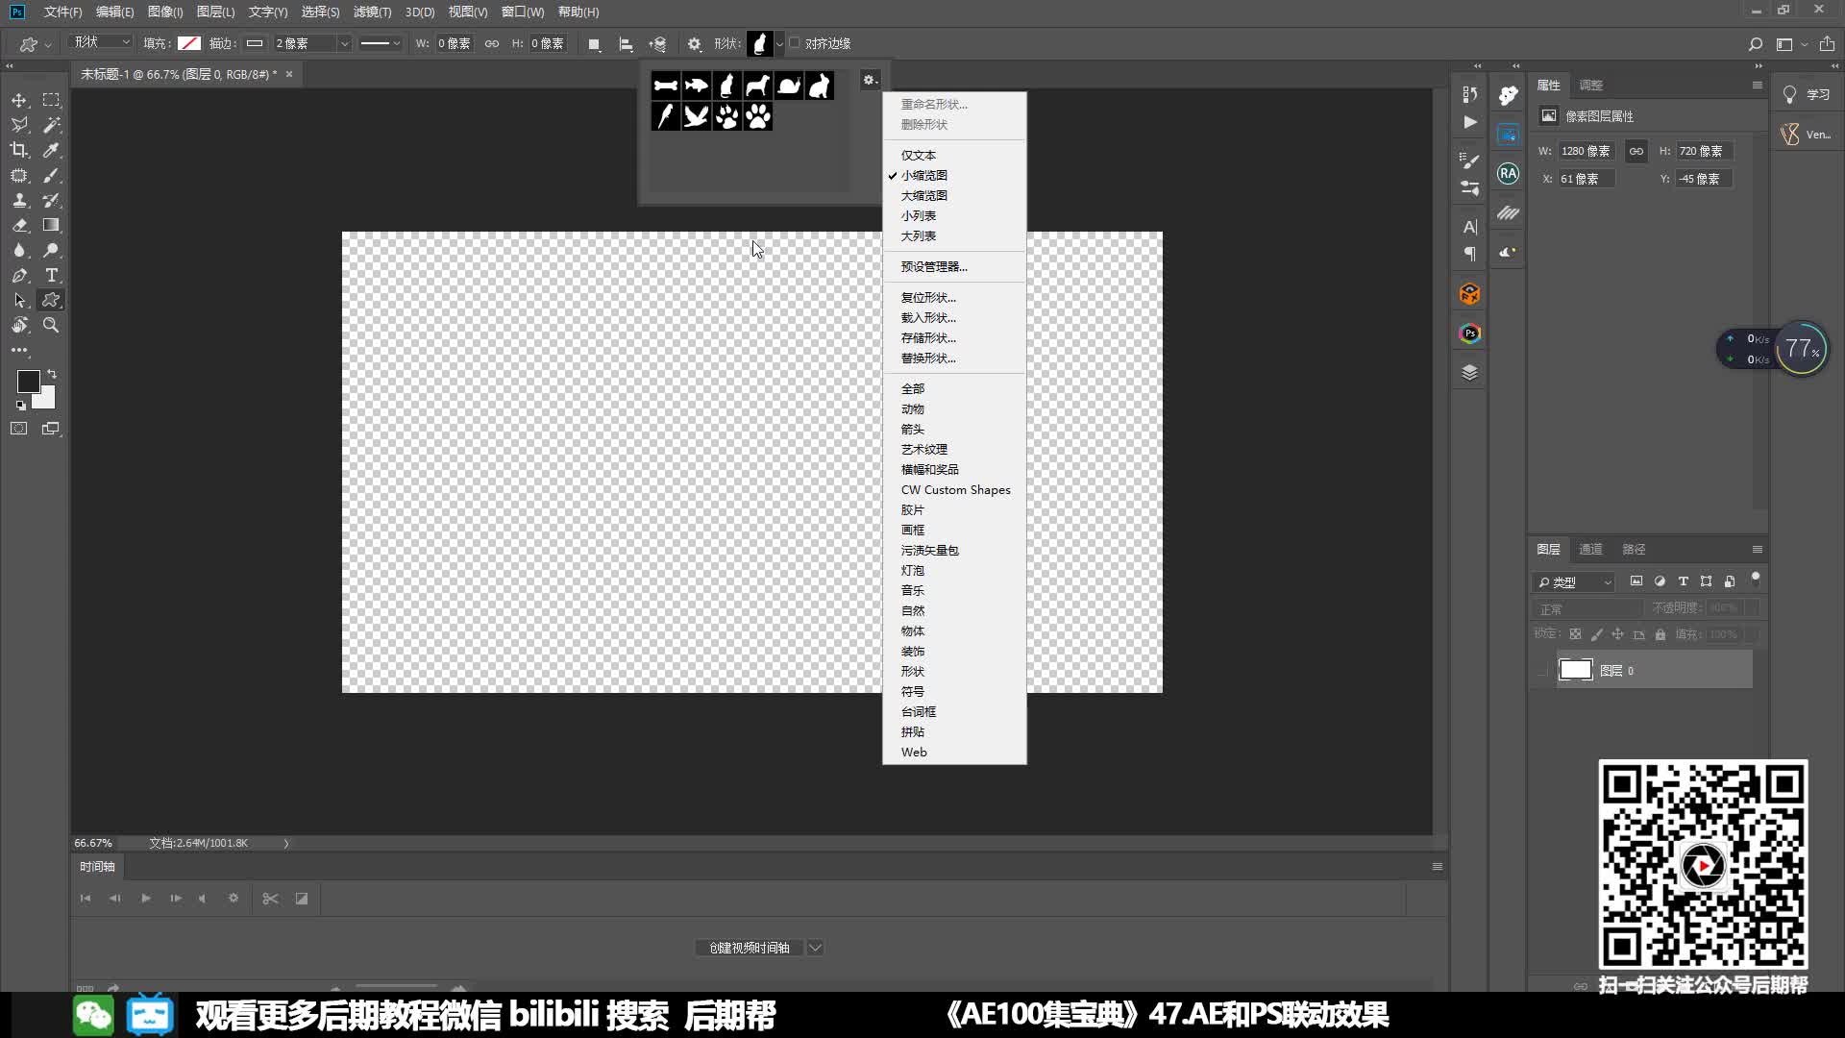Click the foreground color swatch
Image resolution: width=1845 pixels, height=1038 pixels.
tap(28, 383)
